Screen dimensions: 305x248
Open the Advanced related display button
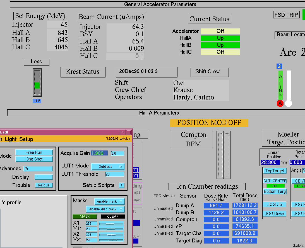[x=38, y=169]
